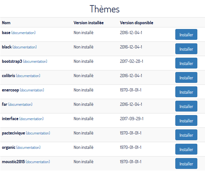View the enercoop documentation
This screenshot has height=174, width=205.
click(32, 90)
